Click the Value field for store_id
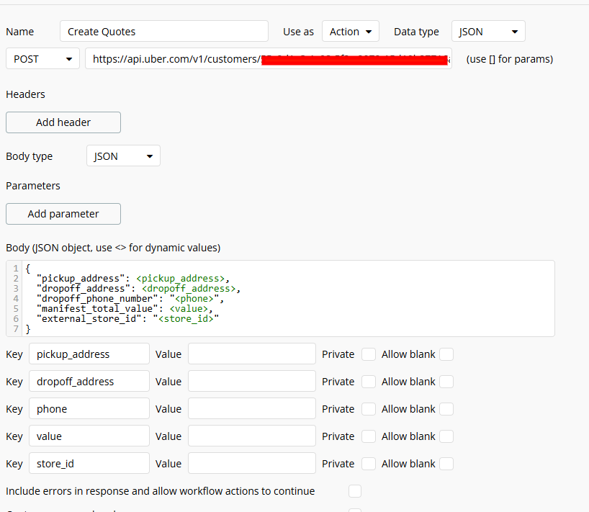 click(252, 464)
